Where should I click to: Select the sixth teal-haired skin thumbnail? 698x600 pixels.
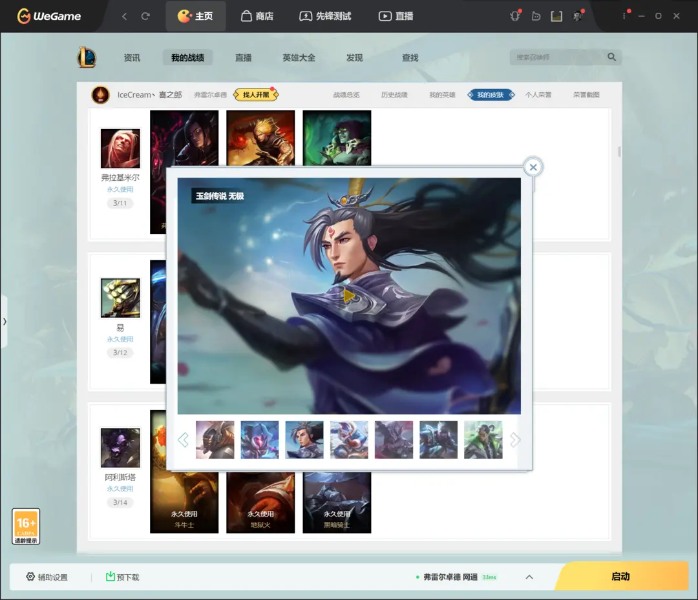coord(438,440)
